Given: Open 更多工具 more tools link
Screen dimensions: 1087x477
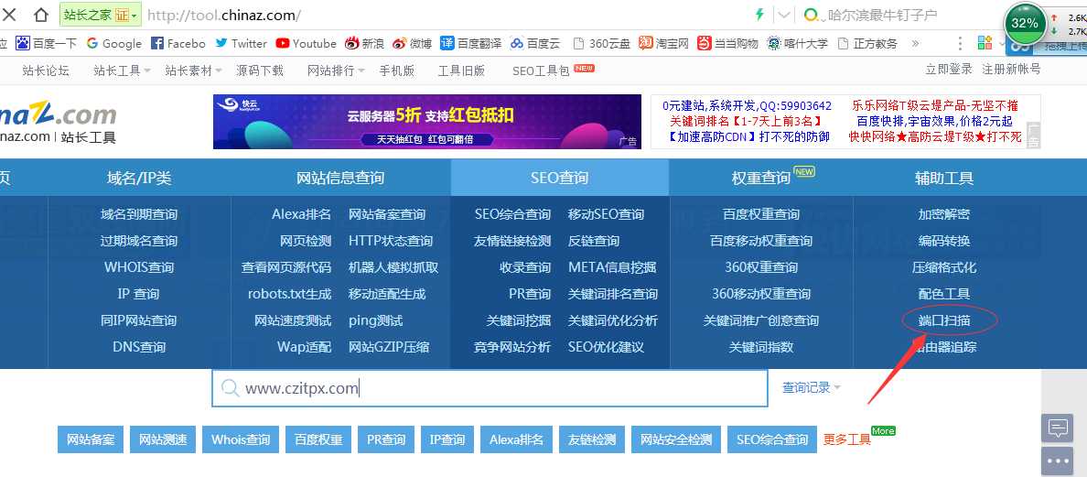Looking at the screenshot, I should [x=846, y=439].
